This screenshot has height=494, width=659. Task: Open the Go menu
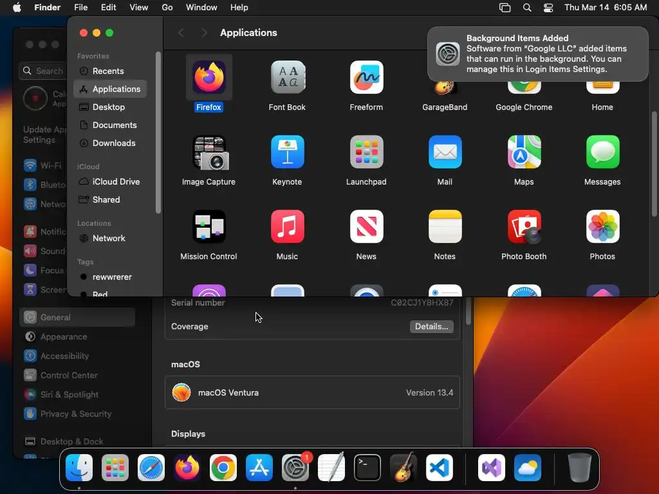point(167,8)
